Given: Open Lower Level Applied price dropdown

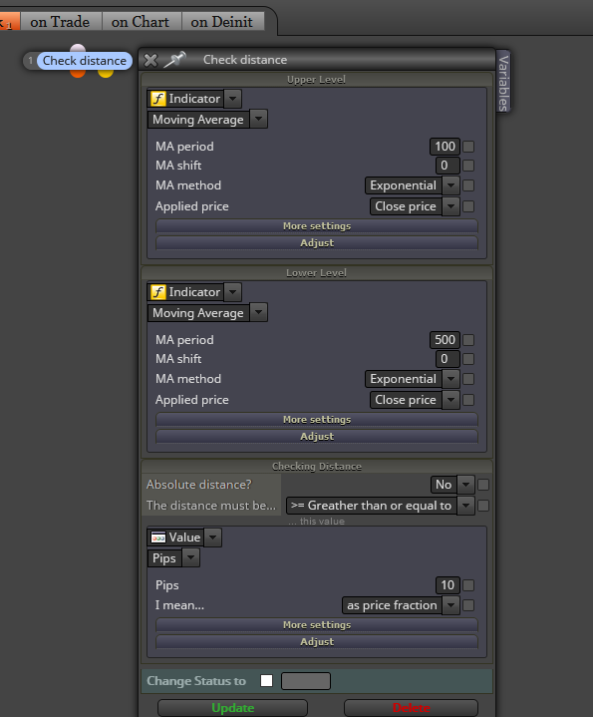Looking at the screenshot, I should (450, 400).
